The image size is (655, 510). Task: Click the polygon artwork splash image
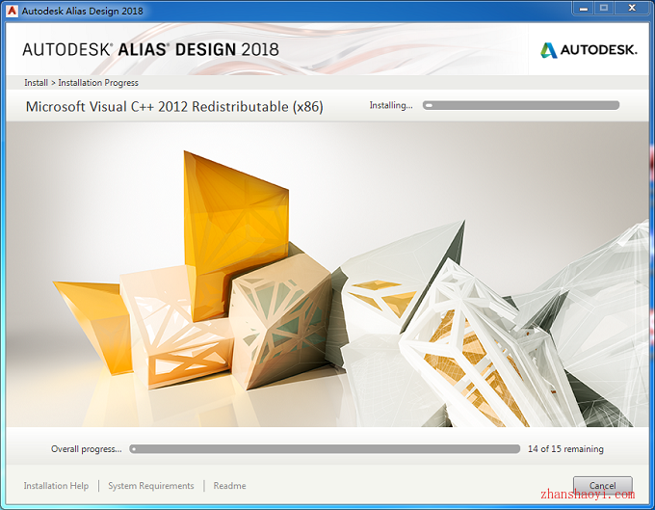pyautogui.click(x=327, y=274)
